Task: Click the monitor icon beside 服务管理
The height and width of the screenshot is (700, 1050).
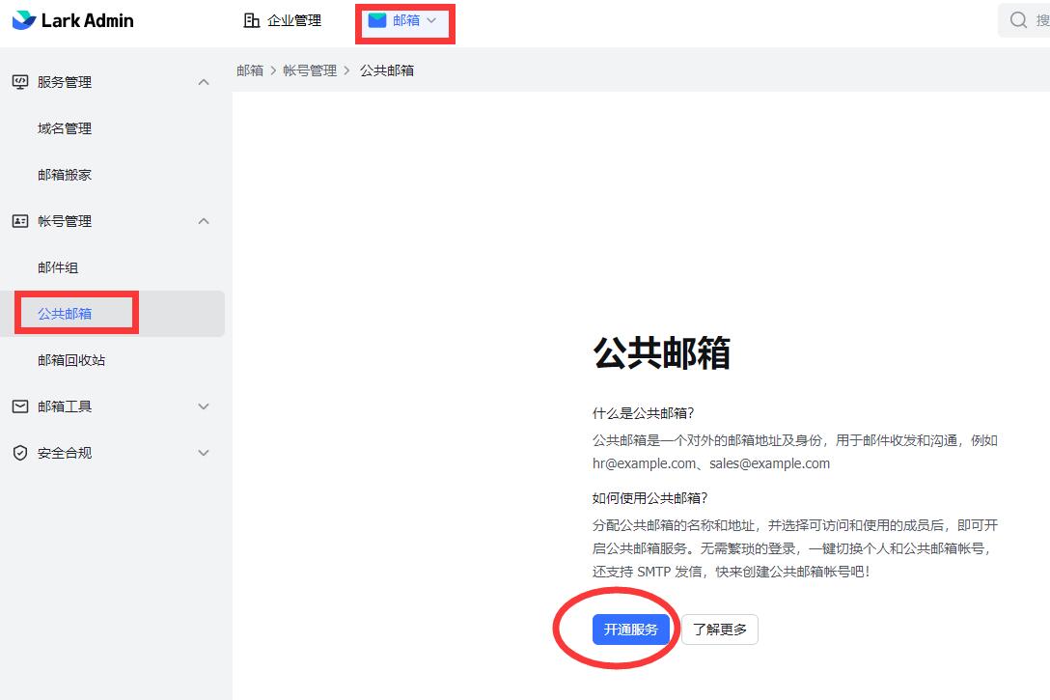Action: pyautogui.click(x=20, y=82)
